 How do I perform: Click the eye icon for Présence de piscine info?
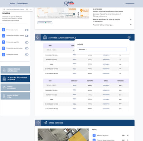point(128,135)
